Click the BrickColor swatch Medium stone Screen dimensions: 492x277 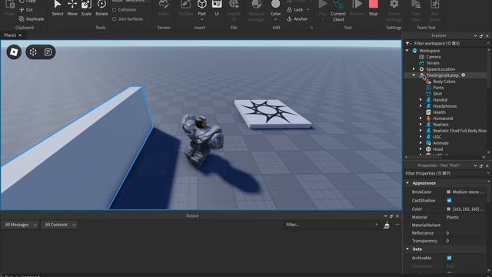tap(449, 192)
